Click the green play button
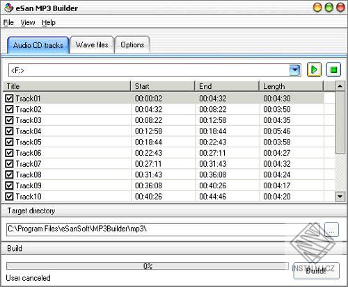Viewport: 348px width, 287px height. tap(314, 69)
